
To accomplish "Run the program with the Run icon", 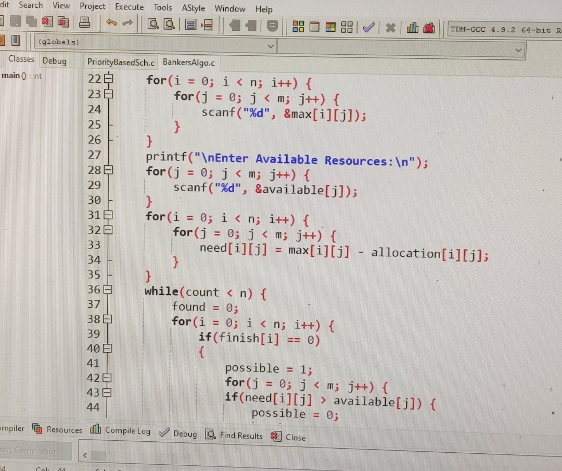I will point(314,27).
